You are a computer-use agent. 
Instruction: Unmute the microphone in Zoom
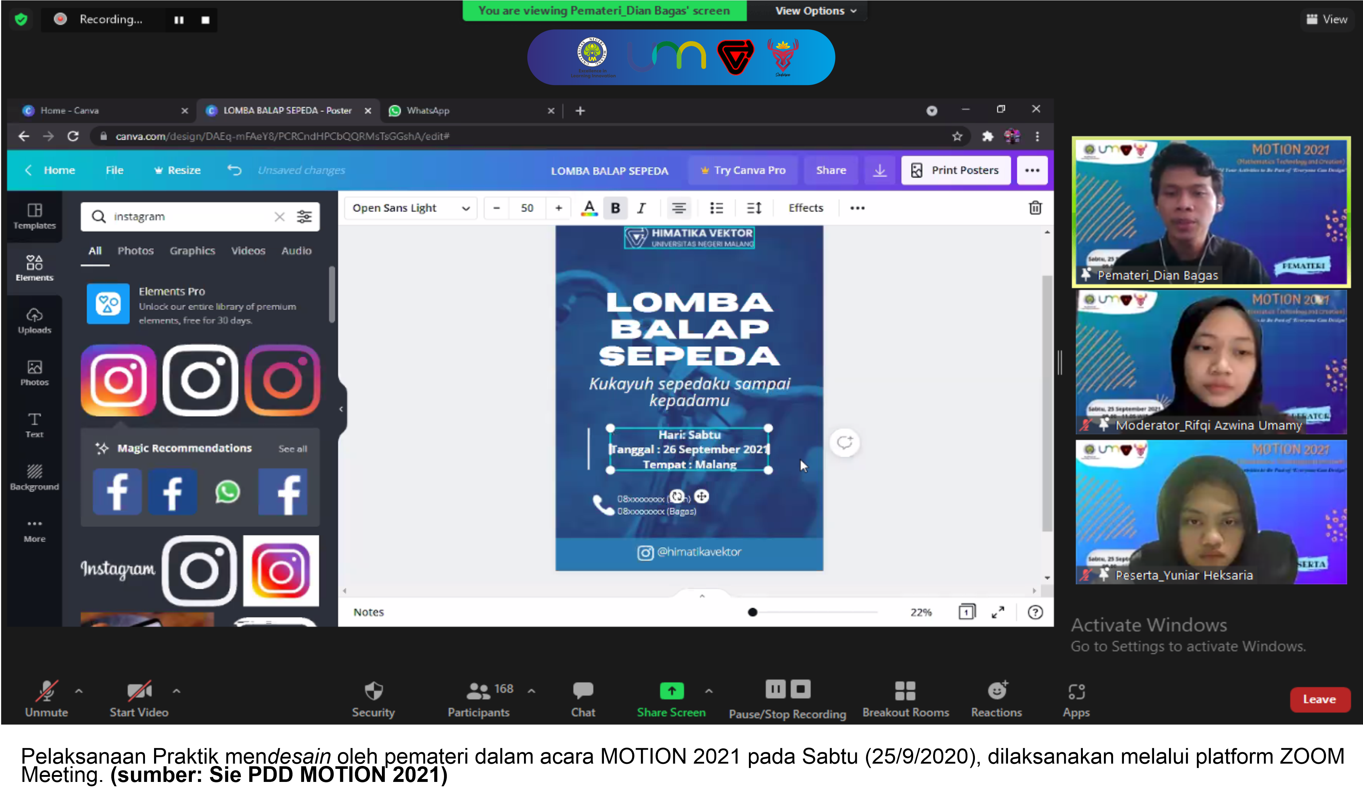click(x=46, y=699)
